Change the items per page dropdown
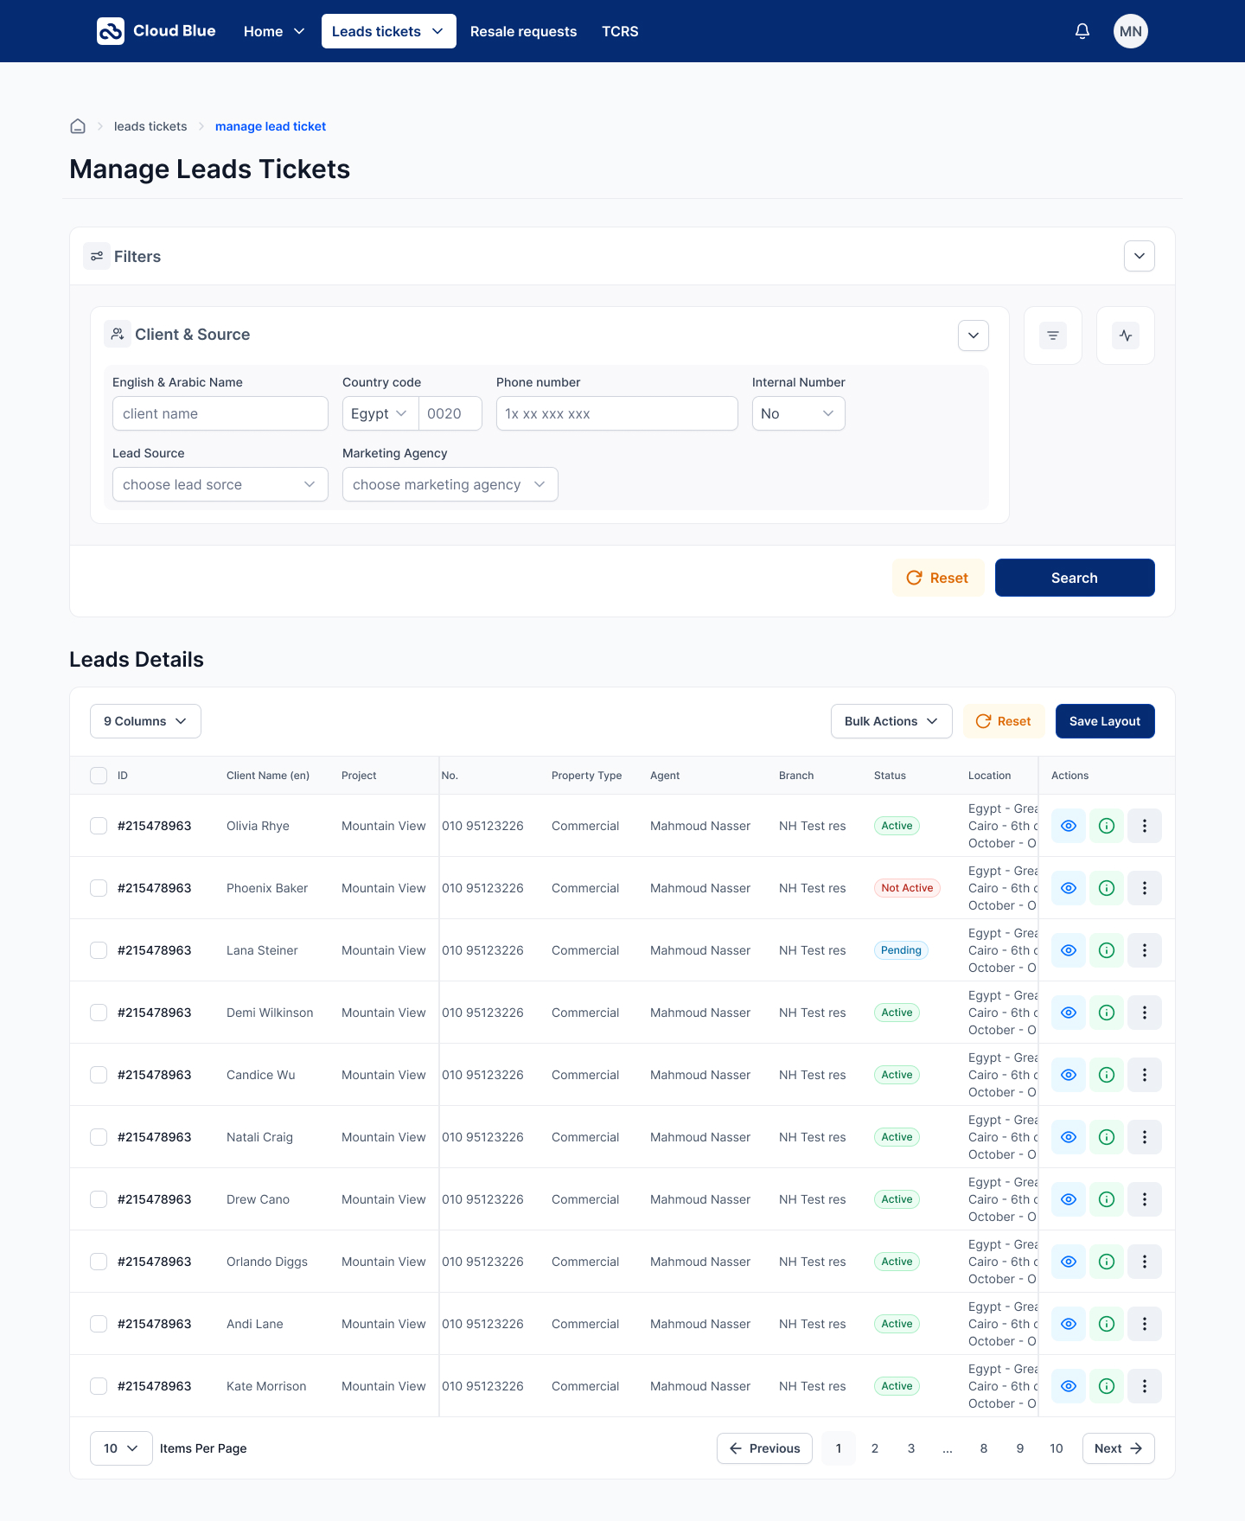 [121, 1448]
